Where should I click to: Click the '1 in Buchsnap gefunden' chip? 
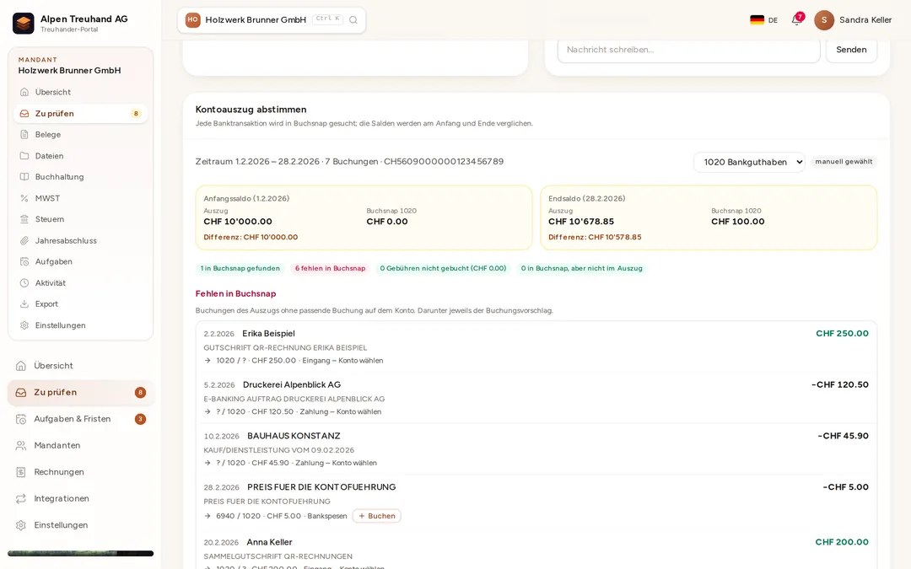pos(240,268)
